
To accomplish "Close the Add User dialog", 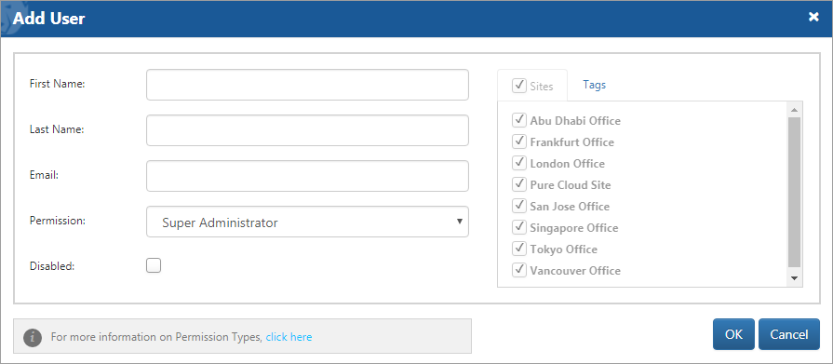I will (813, 17).
